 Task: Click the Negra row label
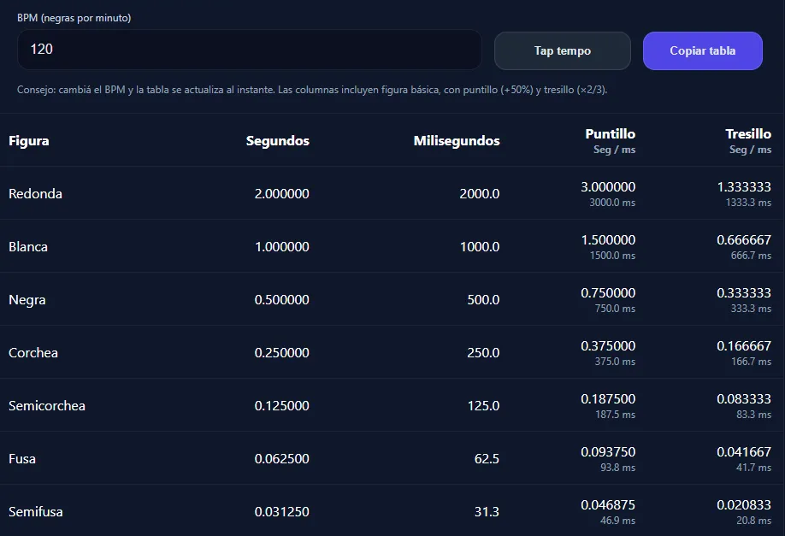pyautogui.click(x=27, y=300)
